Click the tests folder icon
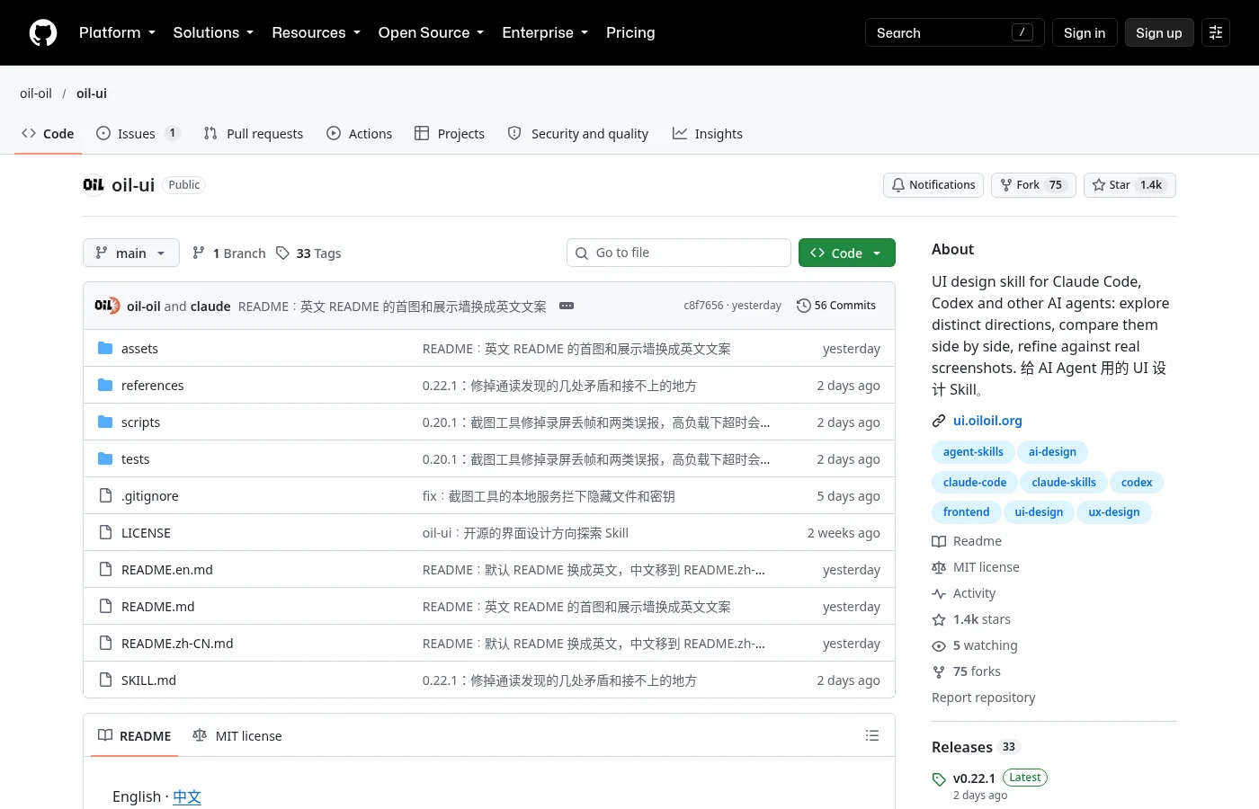Image resolution: width=1259 pixels, height=809 pixels. [105, 458]
